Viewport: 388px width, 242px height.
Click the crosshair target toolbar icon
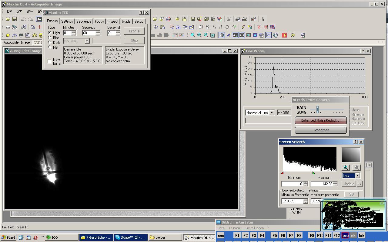click(242, 35)
